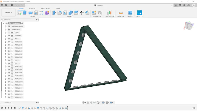
Task: Select the Press Pull tool
Action: click(x=54, y=13)
